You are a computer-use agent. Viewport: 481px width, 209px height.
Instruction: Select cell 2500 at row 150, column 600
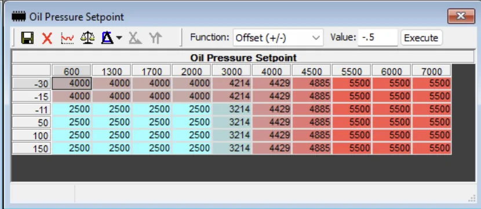pos(71,148)
